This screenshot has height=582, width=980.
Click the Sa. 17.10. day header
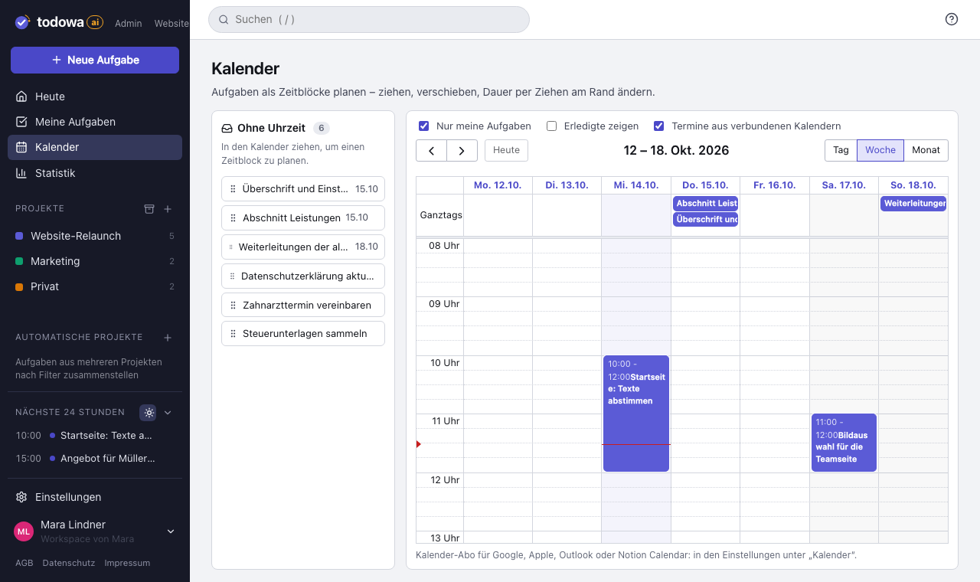[x=844, y=185]
